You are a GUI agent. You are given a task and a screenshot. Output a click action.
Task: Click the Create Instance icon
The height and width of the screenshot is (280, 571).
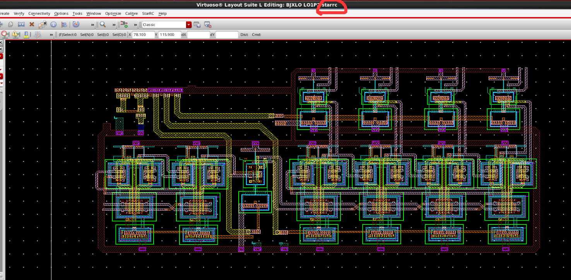click(x=124, y=24)
